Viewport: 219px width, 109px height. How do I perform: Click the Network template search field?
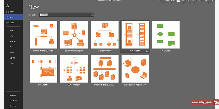point(66,15)
